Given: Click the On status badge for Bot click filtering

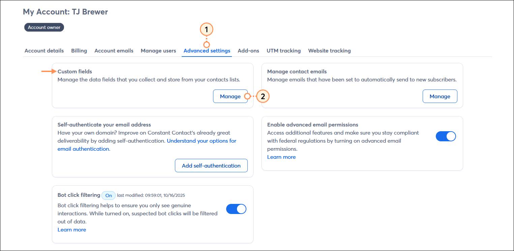Looking at the screenshot, I should point(108,195).
